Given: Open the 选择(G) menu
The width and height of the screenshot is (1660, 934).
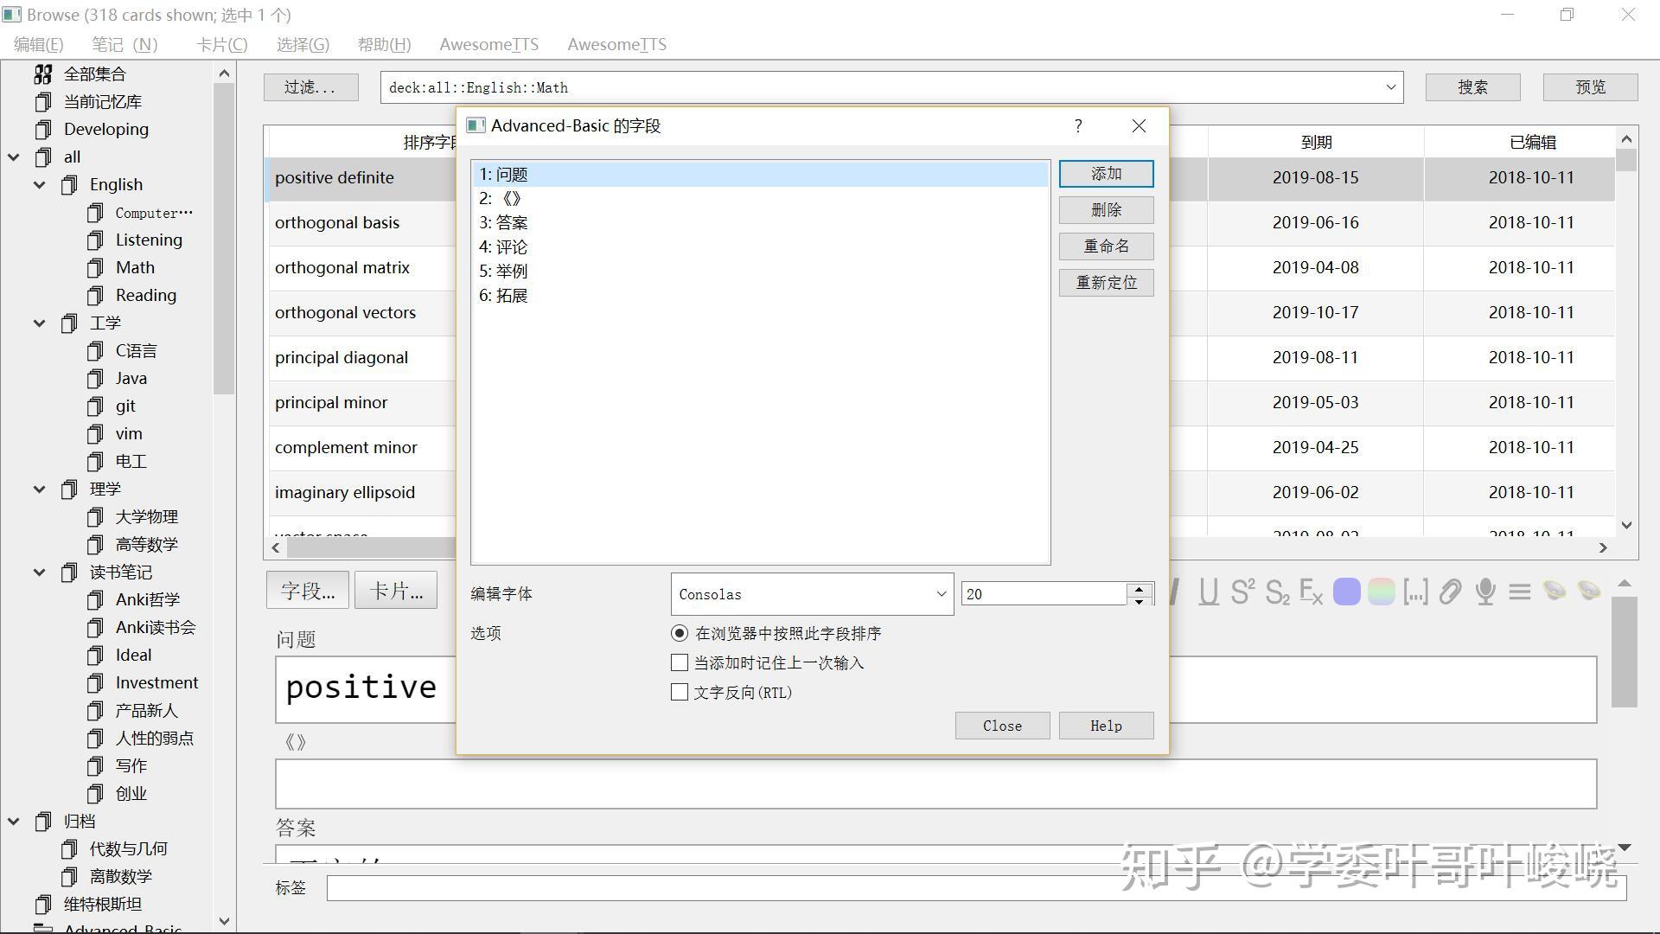Looking at the screenshot, I should (x=303, y=44).
